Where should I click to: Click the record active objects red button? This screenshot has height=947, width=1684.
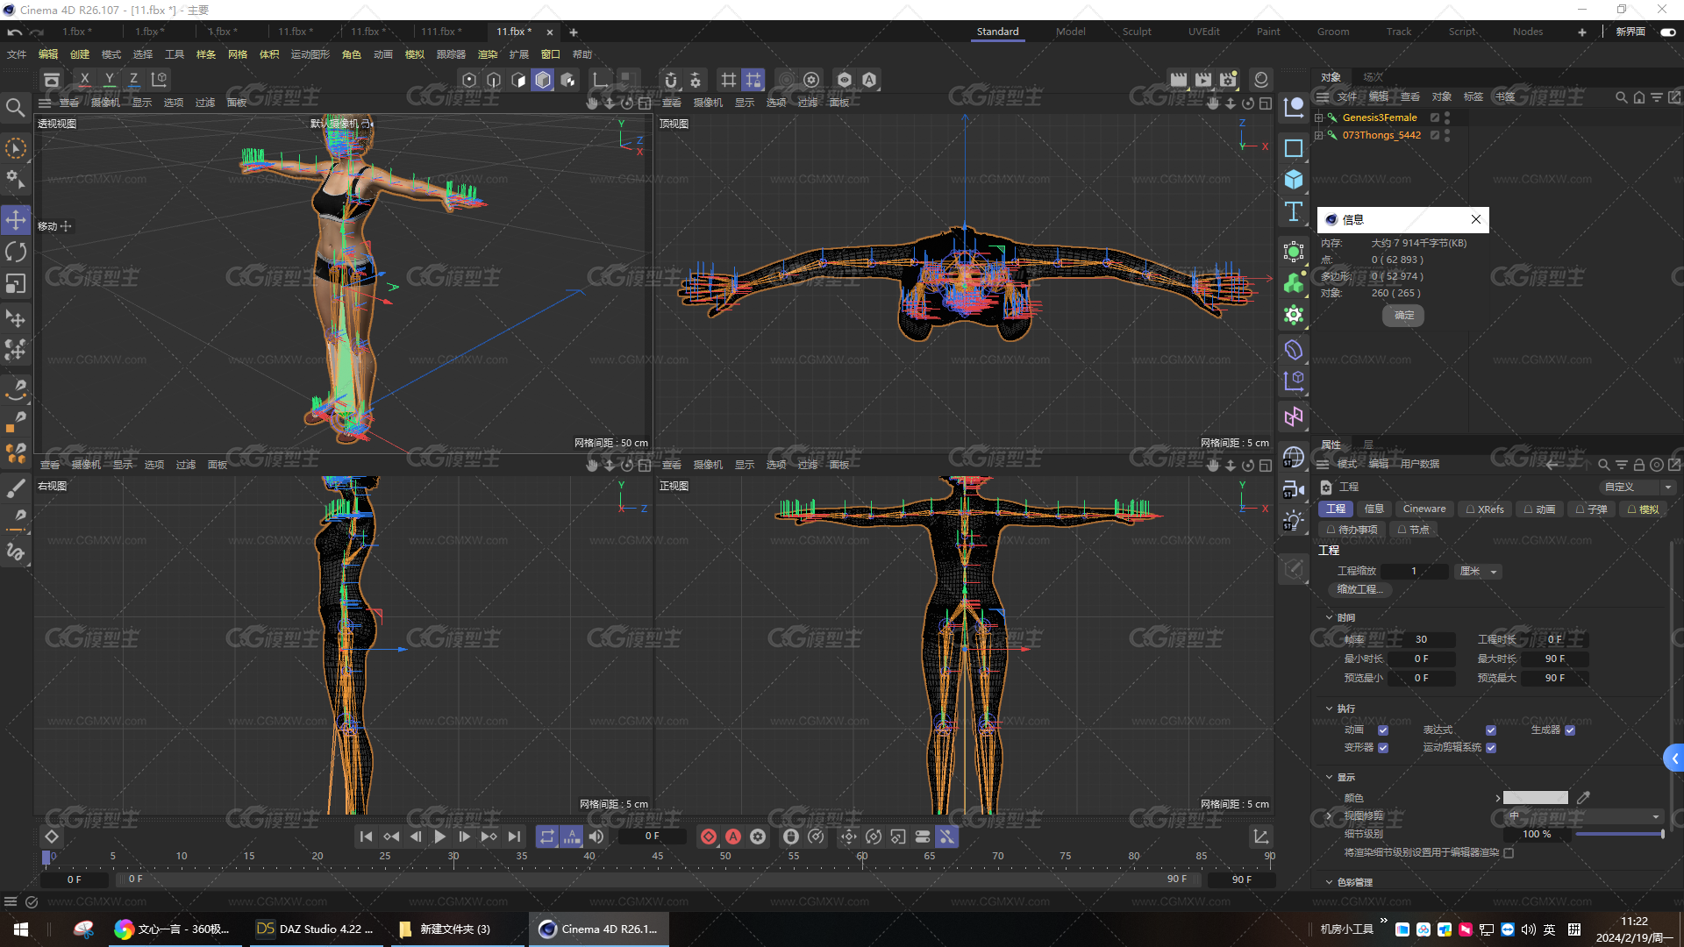click(x=709, y=837)
